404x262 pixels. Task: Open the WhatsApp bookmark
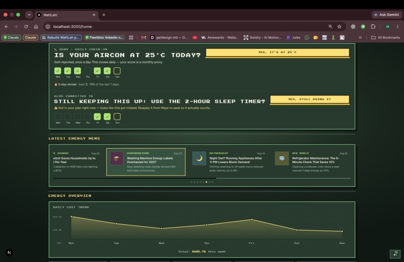307,37
